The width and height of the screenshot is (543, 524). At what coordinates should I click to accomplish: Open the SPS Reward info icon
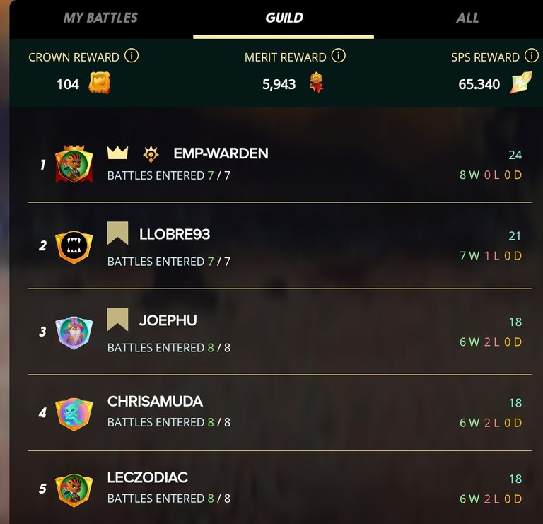point(532,55)
